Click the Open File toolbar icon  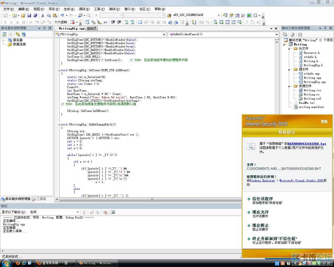[23, 15]
